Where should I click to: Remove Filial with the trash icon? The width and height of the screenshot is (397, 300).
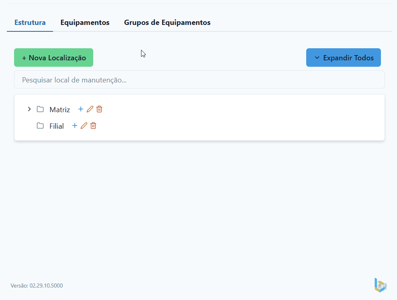[x=93, y=125]
